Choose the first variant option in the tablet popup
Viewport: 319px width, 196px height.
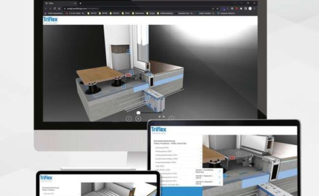tap(205, 171)
